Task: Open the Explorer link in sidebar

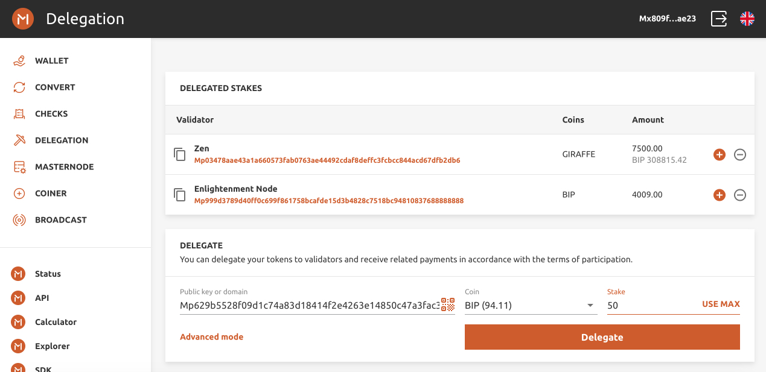Action: [52, 346]
